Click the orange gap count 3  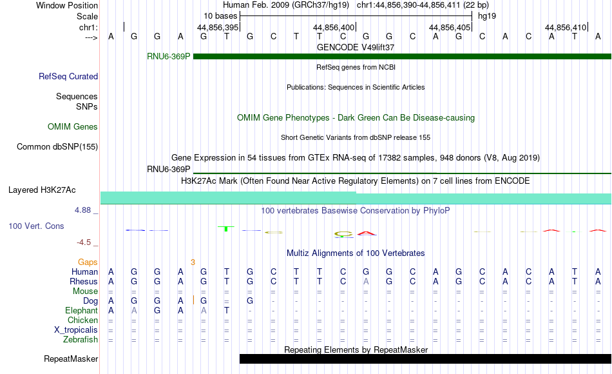point(193,262)
